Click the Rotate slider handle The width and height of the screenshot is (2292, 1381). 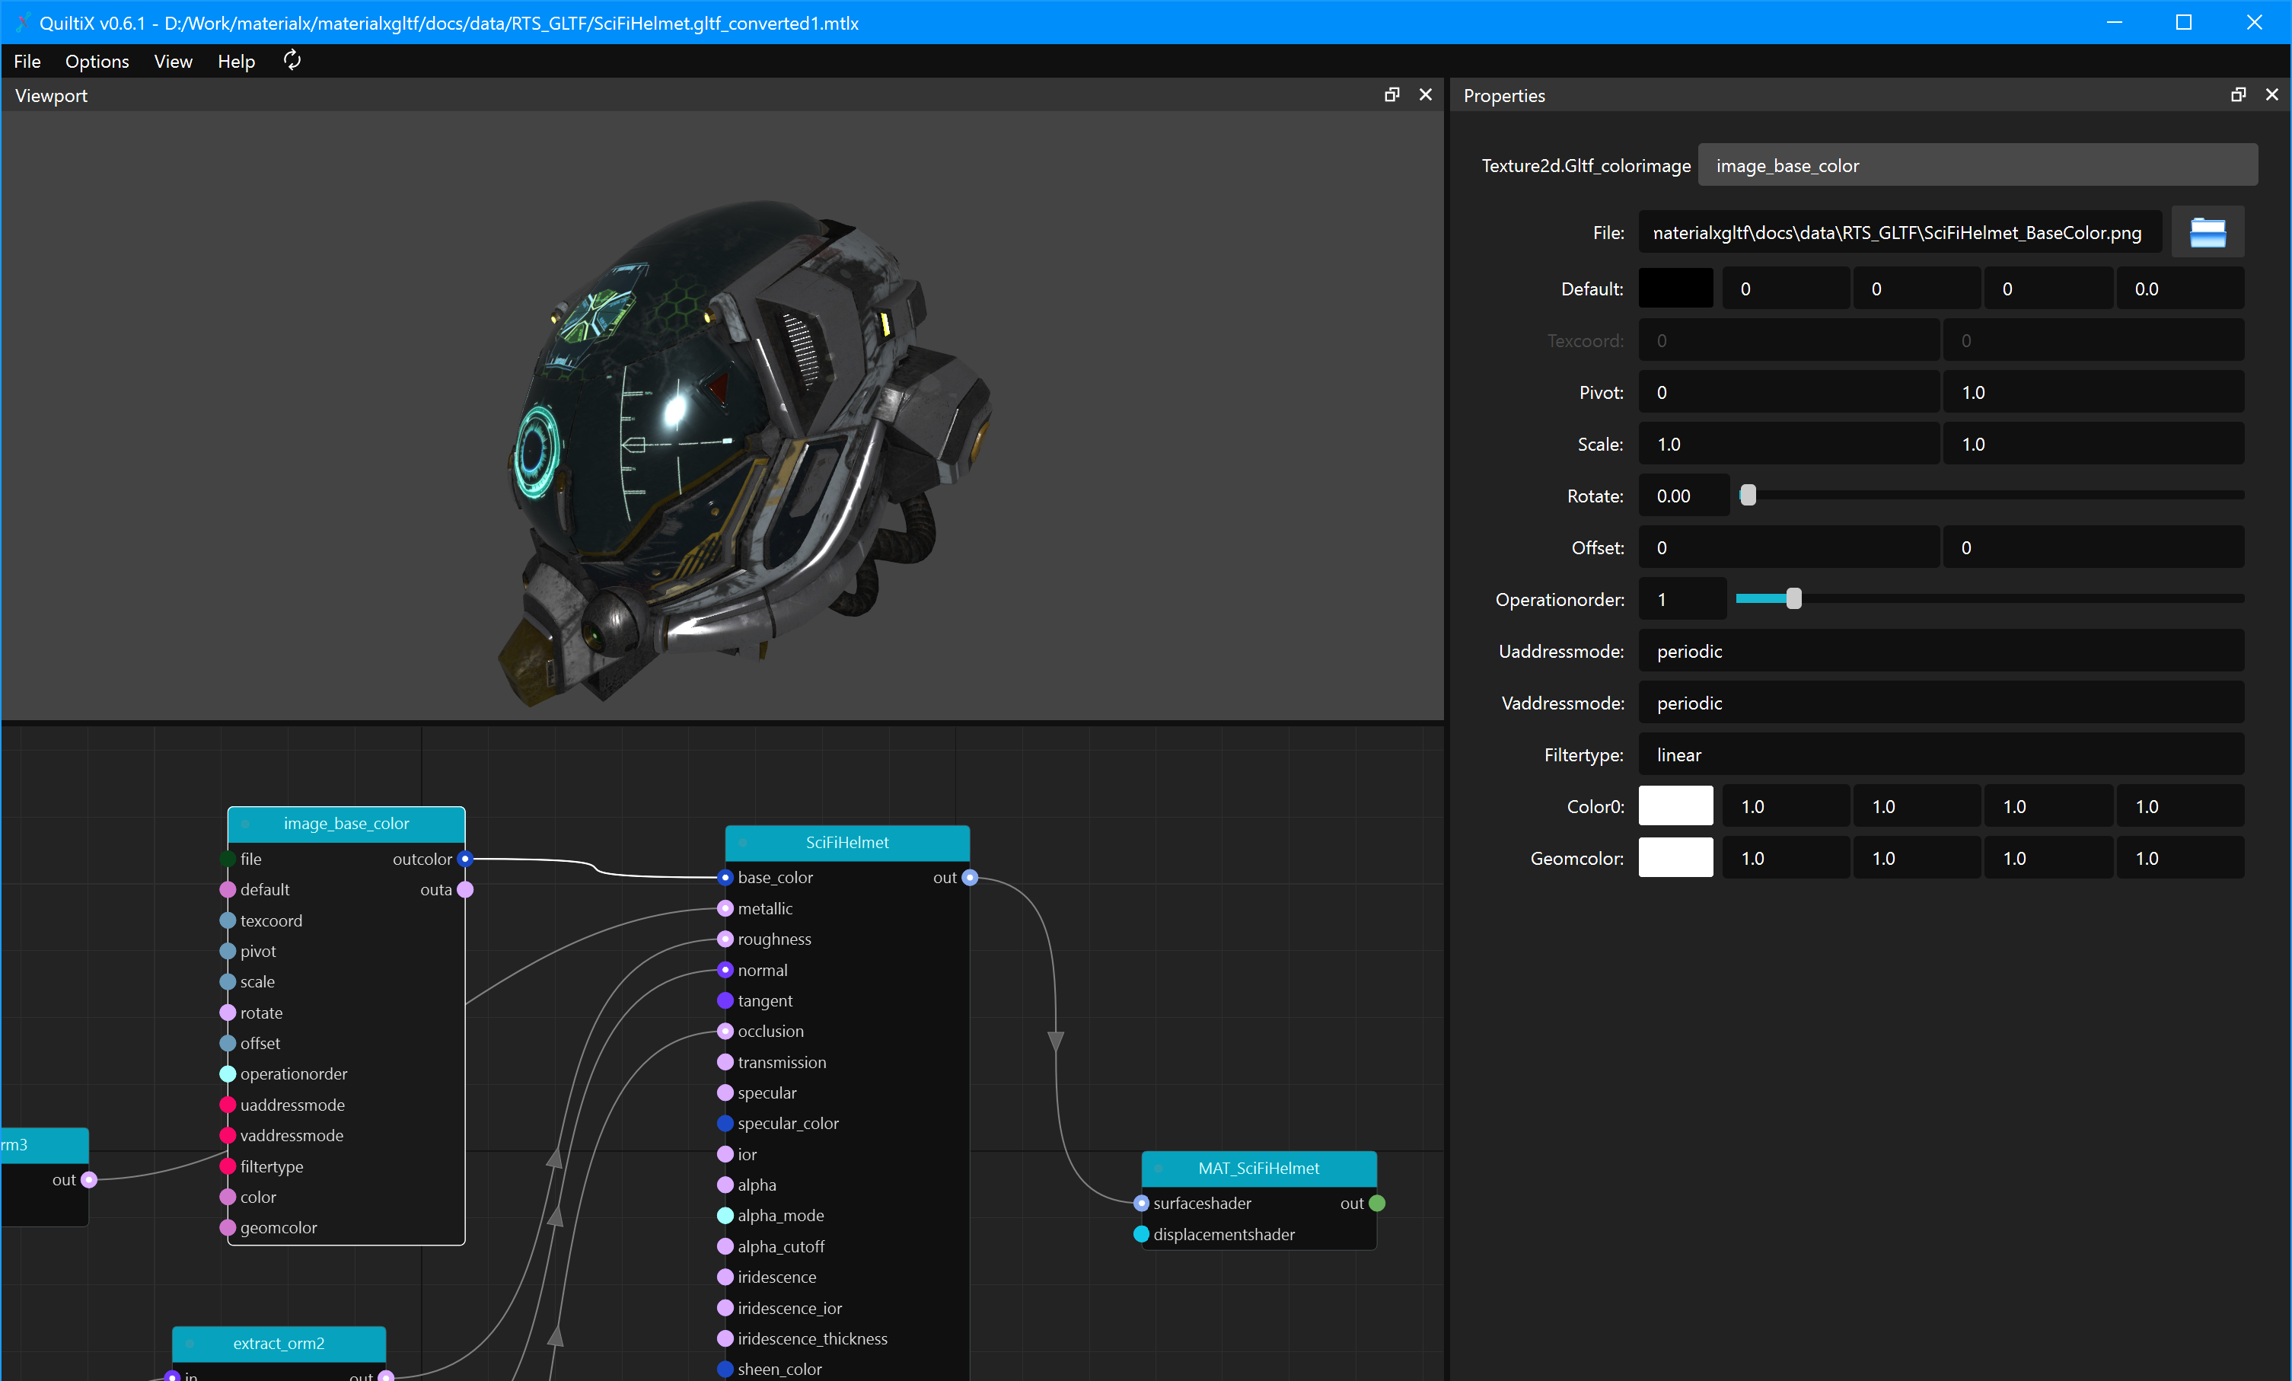point(1748,496)
